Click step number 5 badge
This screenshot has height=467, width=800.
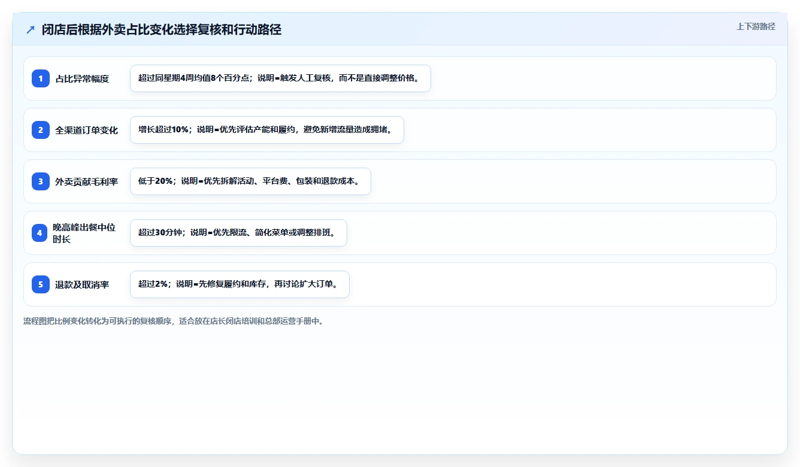pos(41,284)
